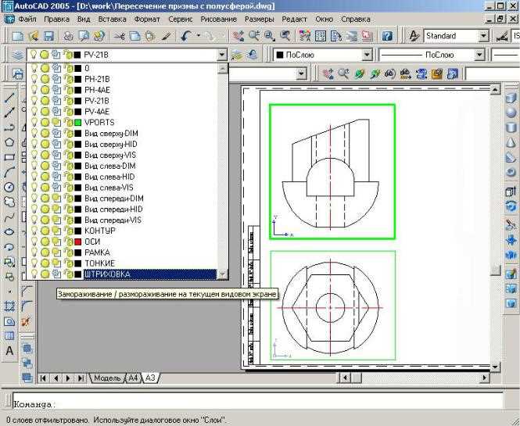The image size is (520, 426).
Task: Select the Circle drawing tool
Action: point(9,188)
